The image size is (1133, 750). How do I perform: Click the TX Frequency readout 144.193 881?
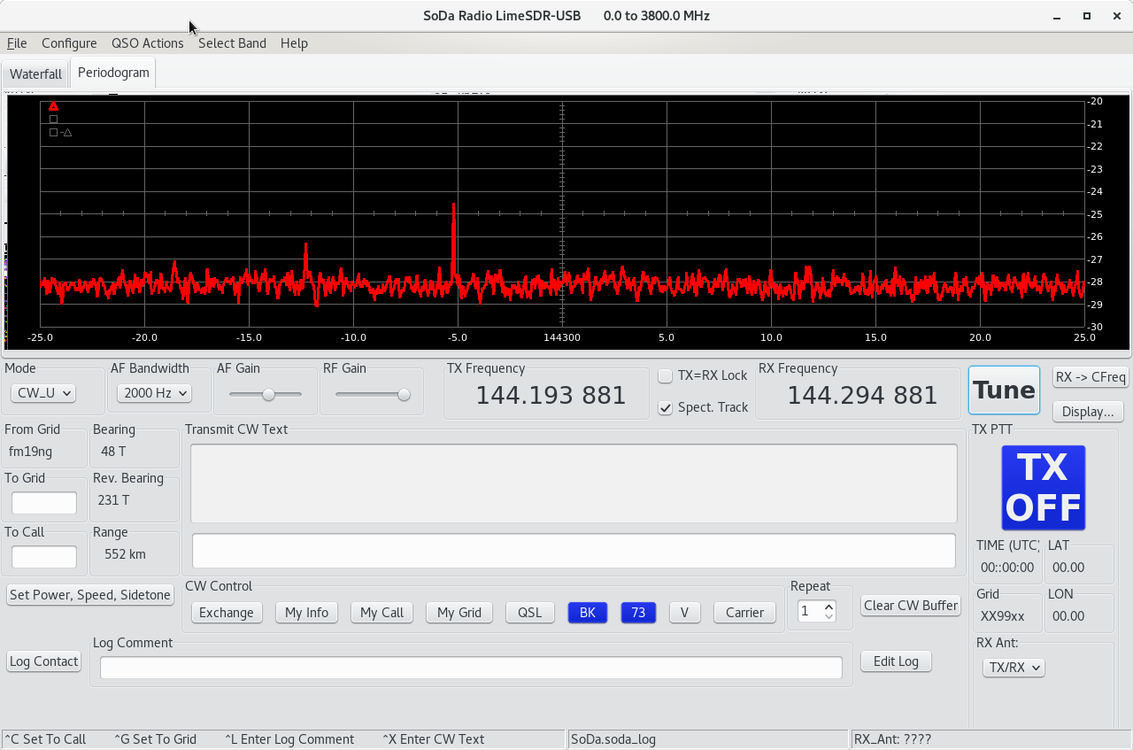click(551, 396)
